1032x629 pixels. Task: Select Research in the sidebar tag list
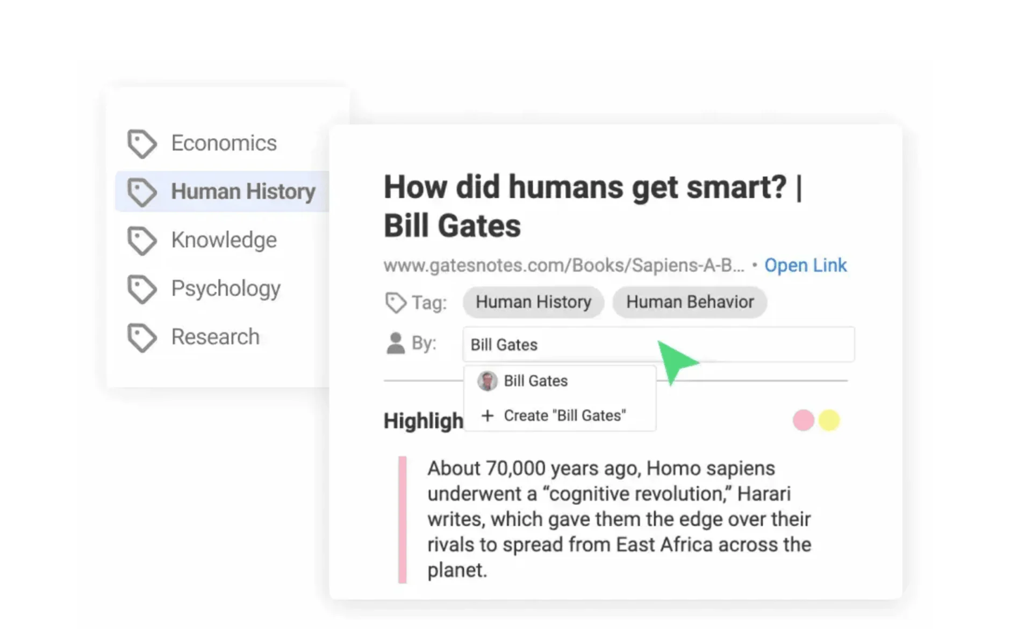pos(215,337)
